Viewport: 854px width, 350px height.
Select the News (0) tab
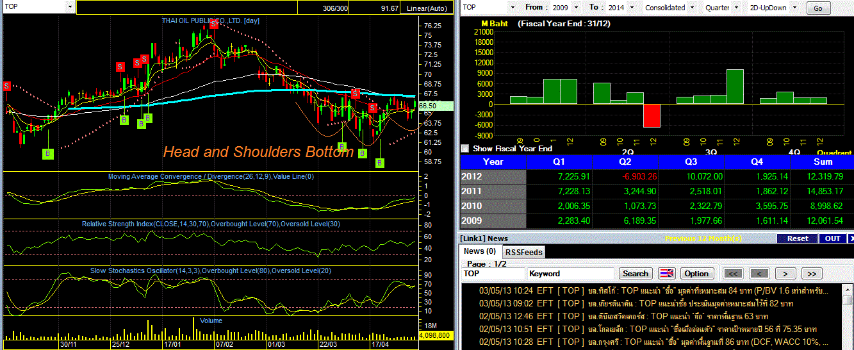(x=480, y=251)
